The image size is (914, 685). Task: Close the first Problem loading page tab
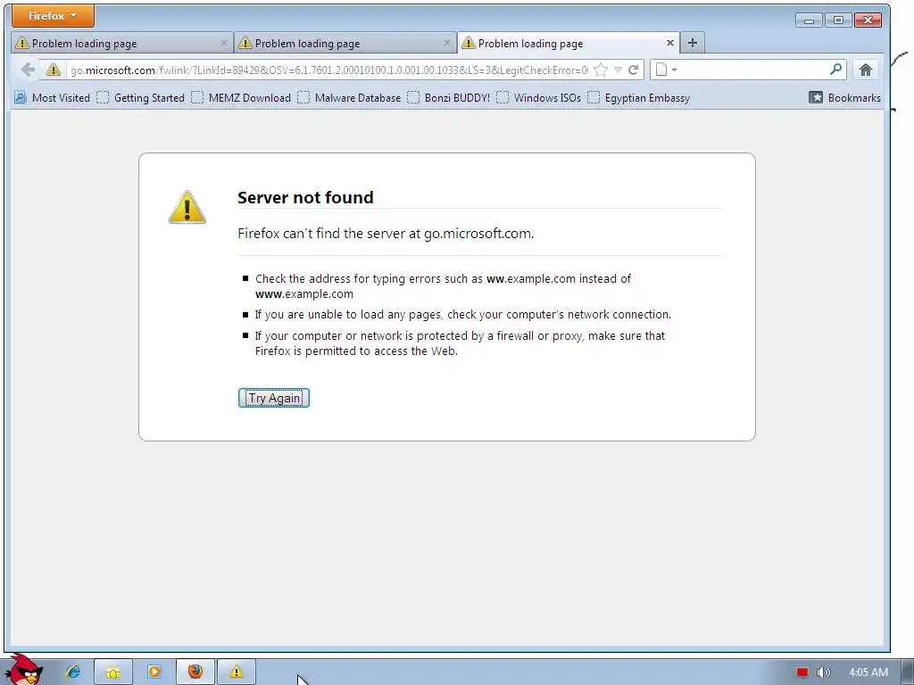224,43
